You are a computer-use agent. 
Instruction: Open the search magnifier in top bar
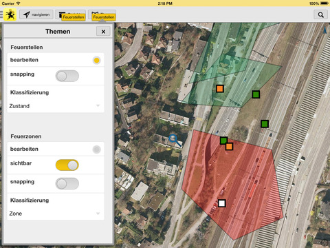tap(320, 14)
